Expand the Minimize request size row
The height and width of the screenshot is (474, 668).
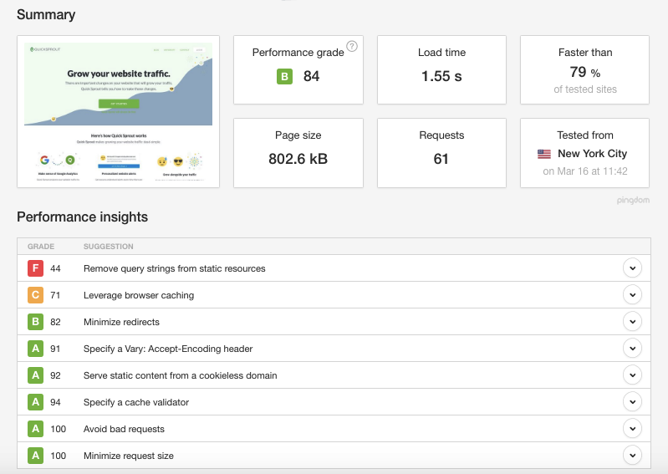click(632, 456)
